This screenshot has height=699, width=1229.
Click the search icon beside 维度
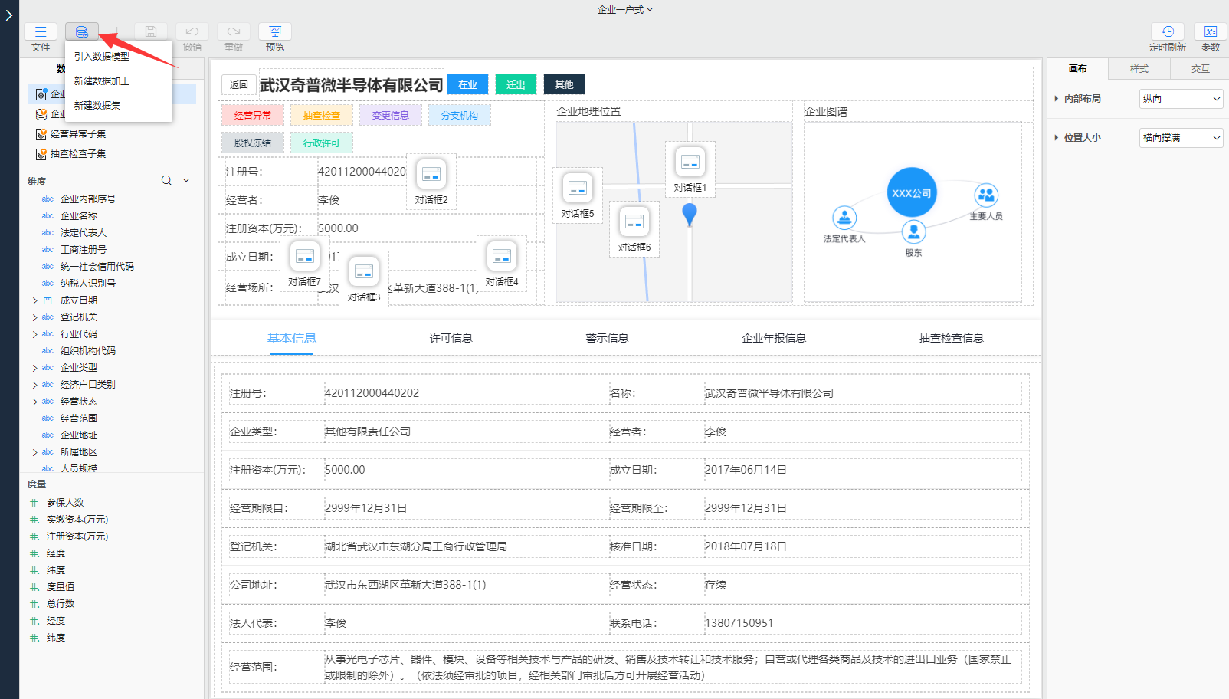pyautogui.click(x=166, y=181)
